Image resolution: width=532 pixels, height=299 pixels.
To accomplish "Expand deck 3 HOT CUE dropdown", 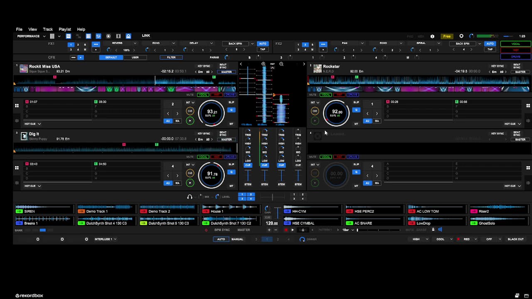I will (x=32, y=186).
